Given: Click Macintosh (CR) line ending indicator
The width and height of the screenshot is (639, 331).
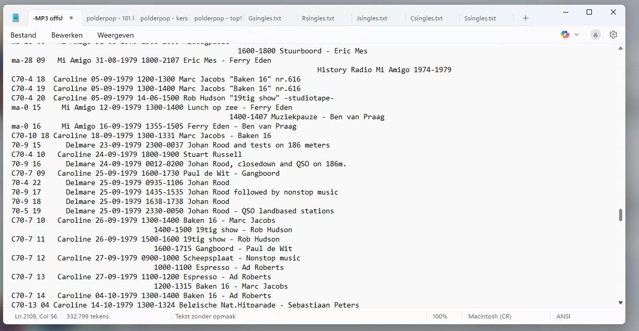Looking at the screenshot, I should pos(489,316).
